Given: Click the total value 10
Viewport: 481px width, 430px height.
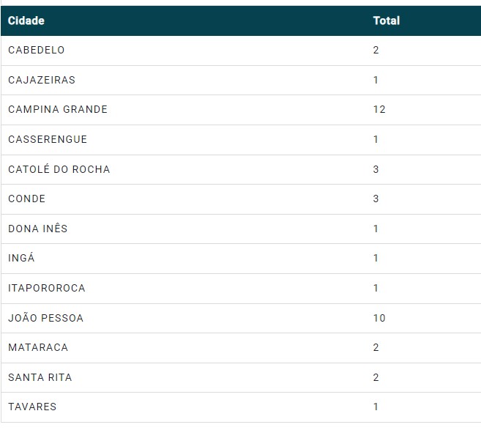Looking at the screenshot, I should [x=379, y=318].
